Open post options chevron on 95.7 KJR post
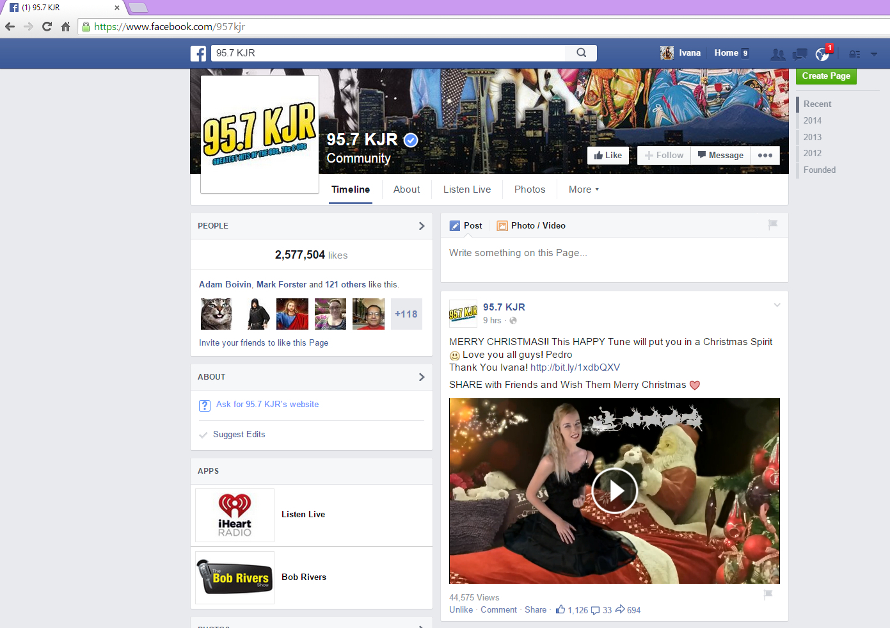 [x=777, y=305]
